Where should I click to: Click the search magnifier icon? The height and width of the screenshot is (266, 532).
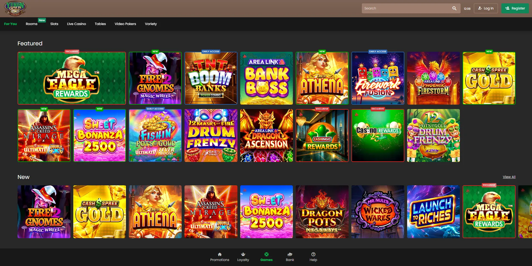454,8
